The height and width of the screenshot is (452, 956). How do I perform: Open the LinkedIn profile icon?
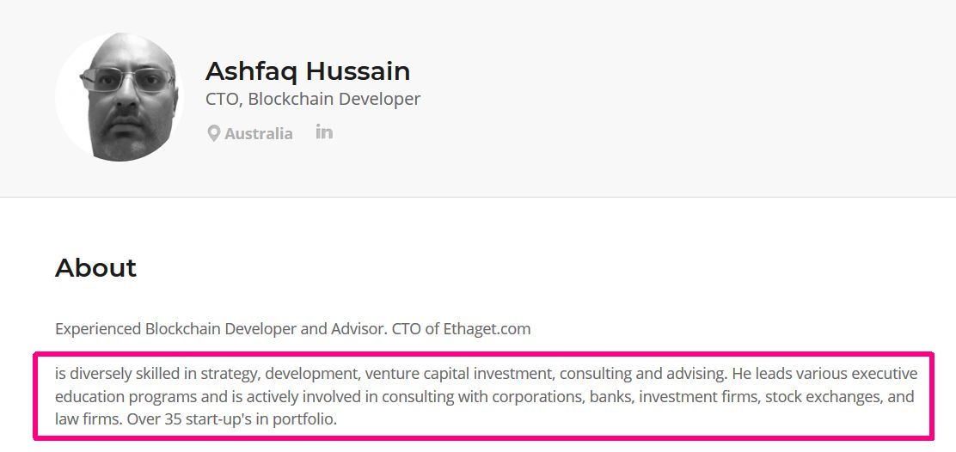[x=324, y=131]
